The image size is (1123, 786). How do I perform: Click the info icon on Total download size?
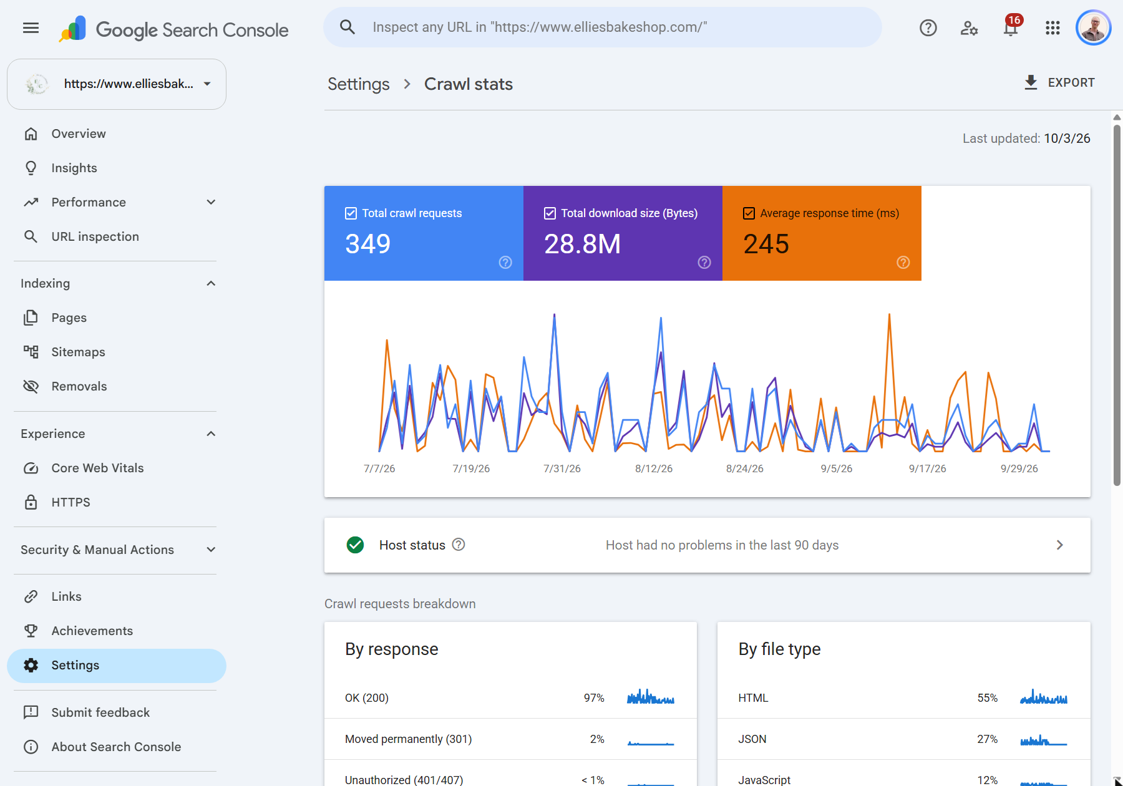pos(704,263)
